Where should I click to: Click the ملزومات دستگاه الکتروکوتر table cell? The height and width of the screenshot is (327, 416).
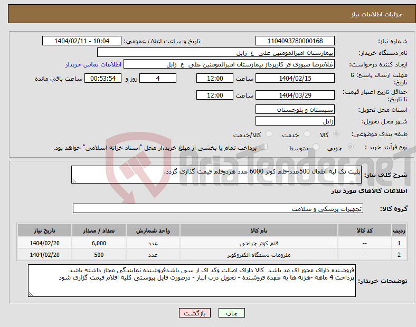point(259,255)
